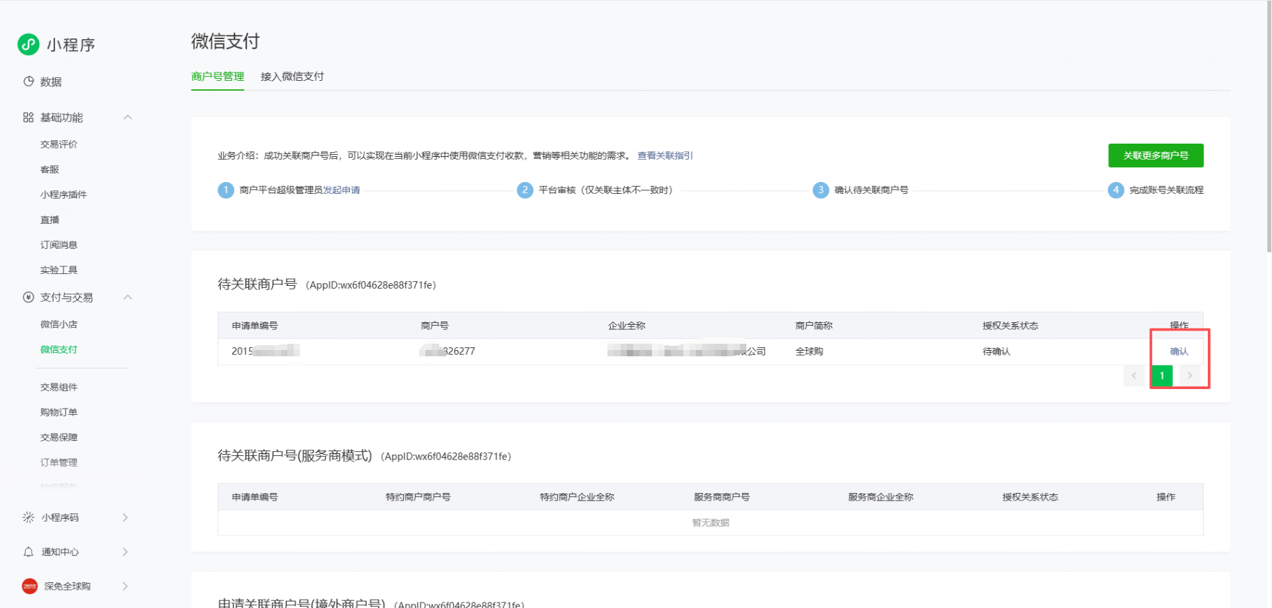The width and height of the screenshot is (1272, 608).
Task: Click the 微信支付 page title
Action: [x=225, y=42]
